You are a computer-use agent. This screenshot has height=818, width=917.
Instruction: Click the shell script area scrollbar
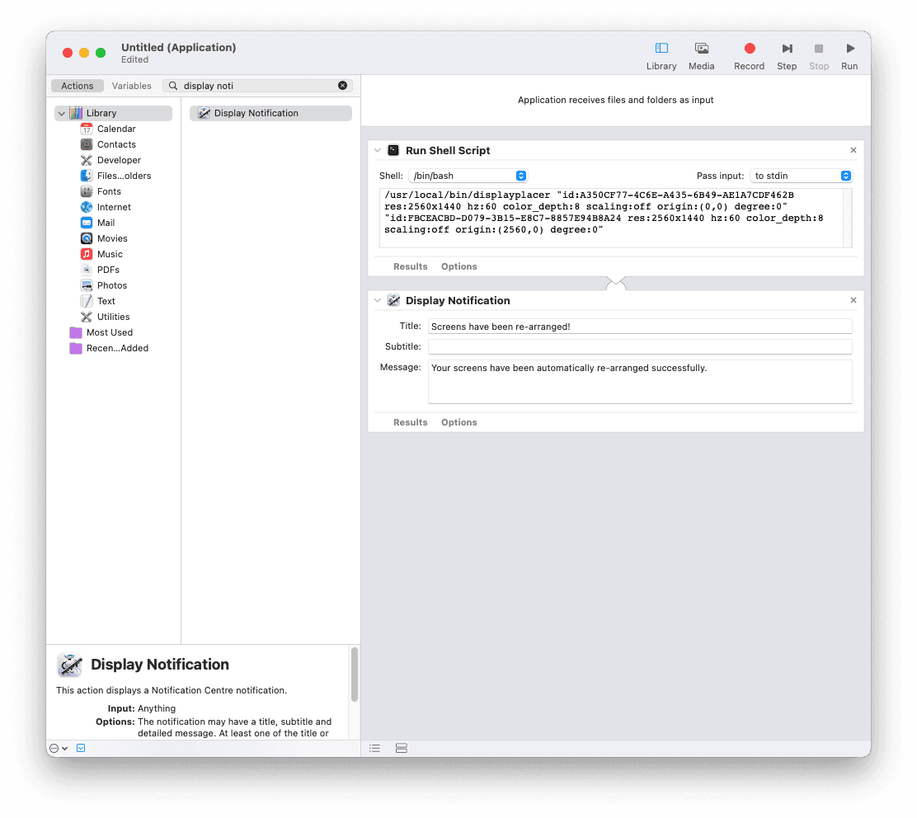click(848, 218)
